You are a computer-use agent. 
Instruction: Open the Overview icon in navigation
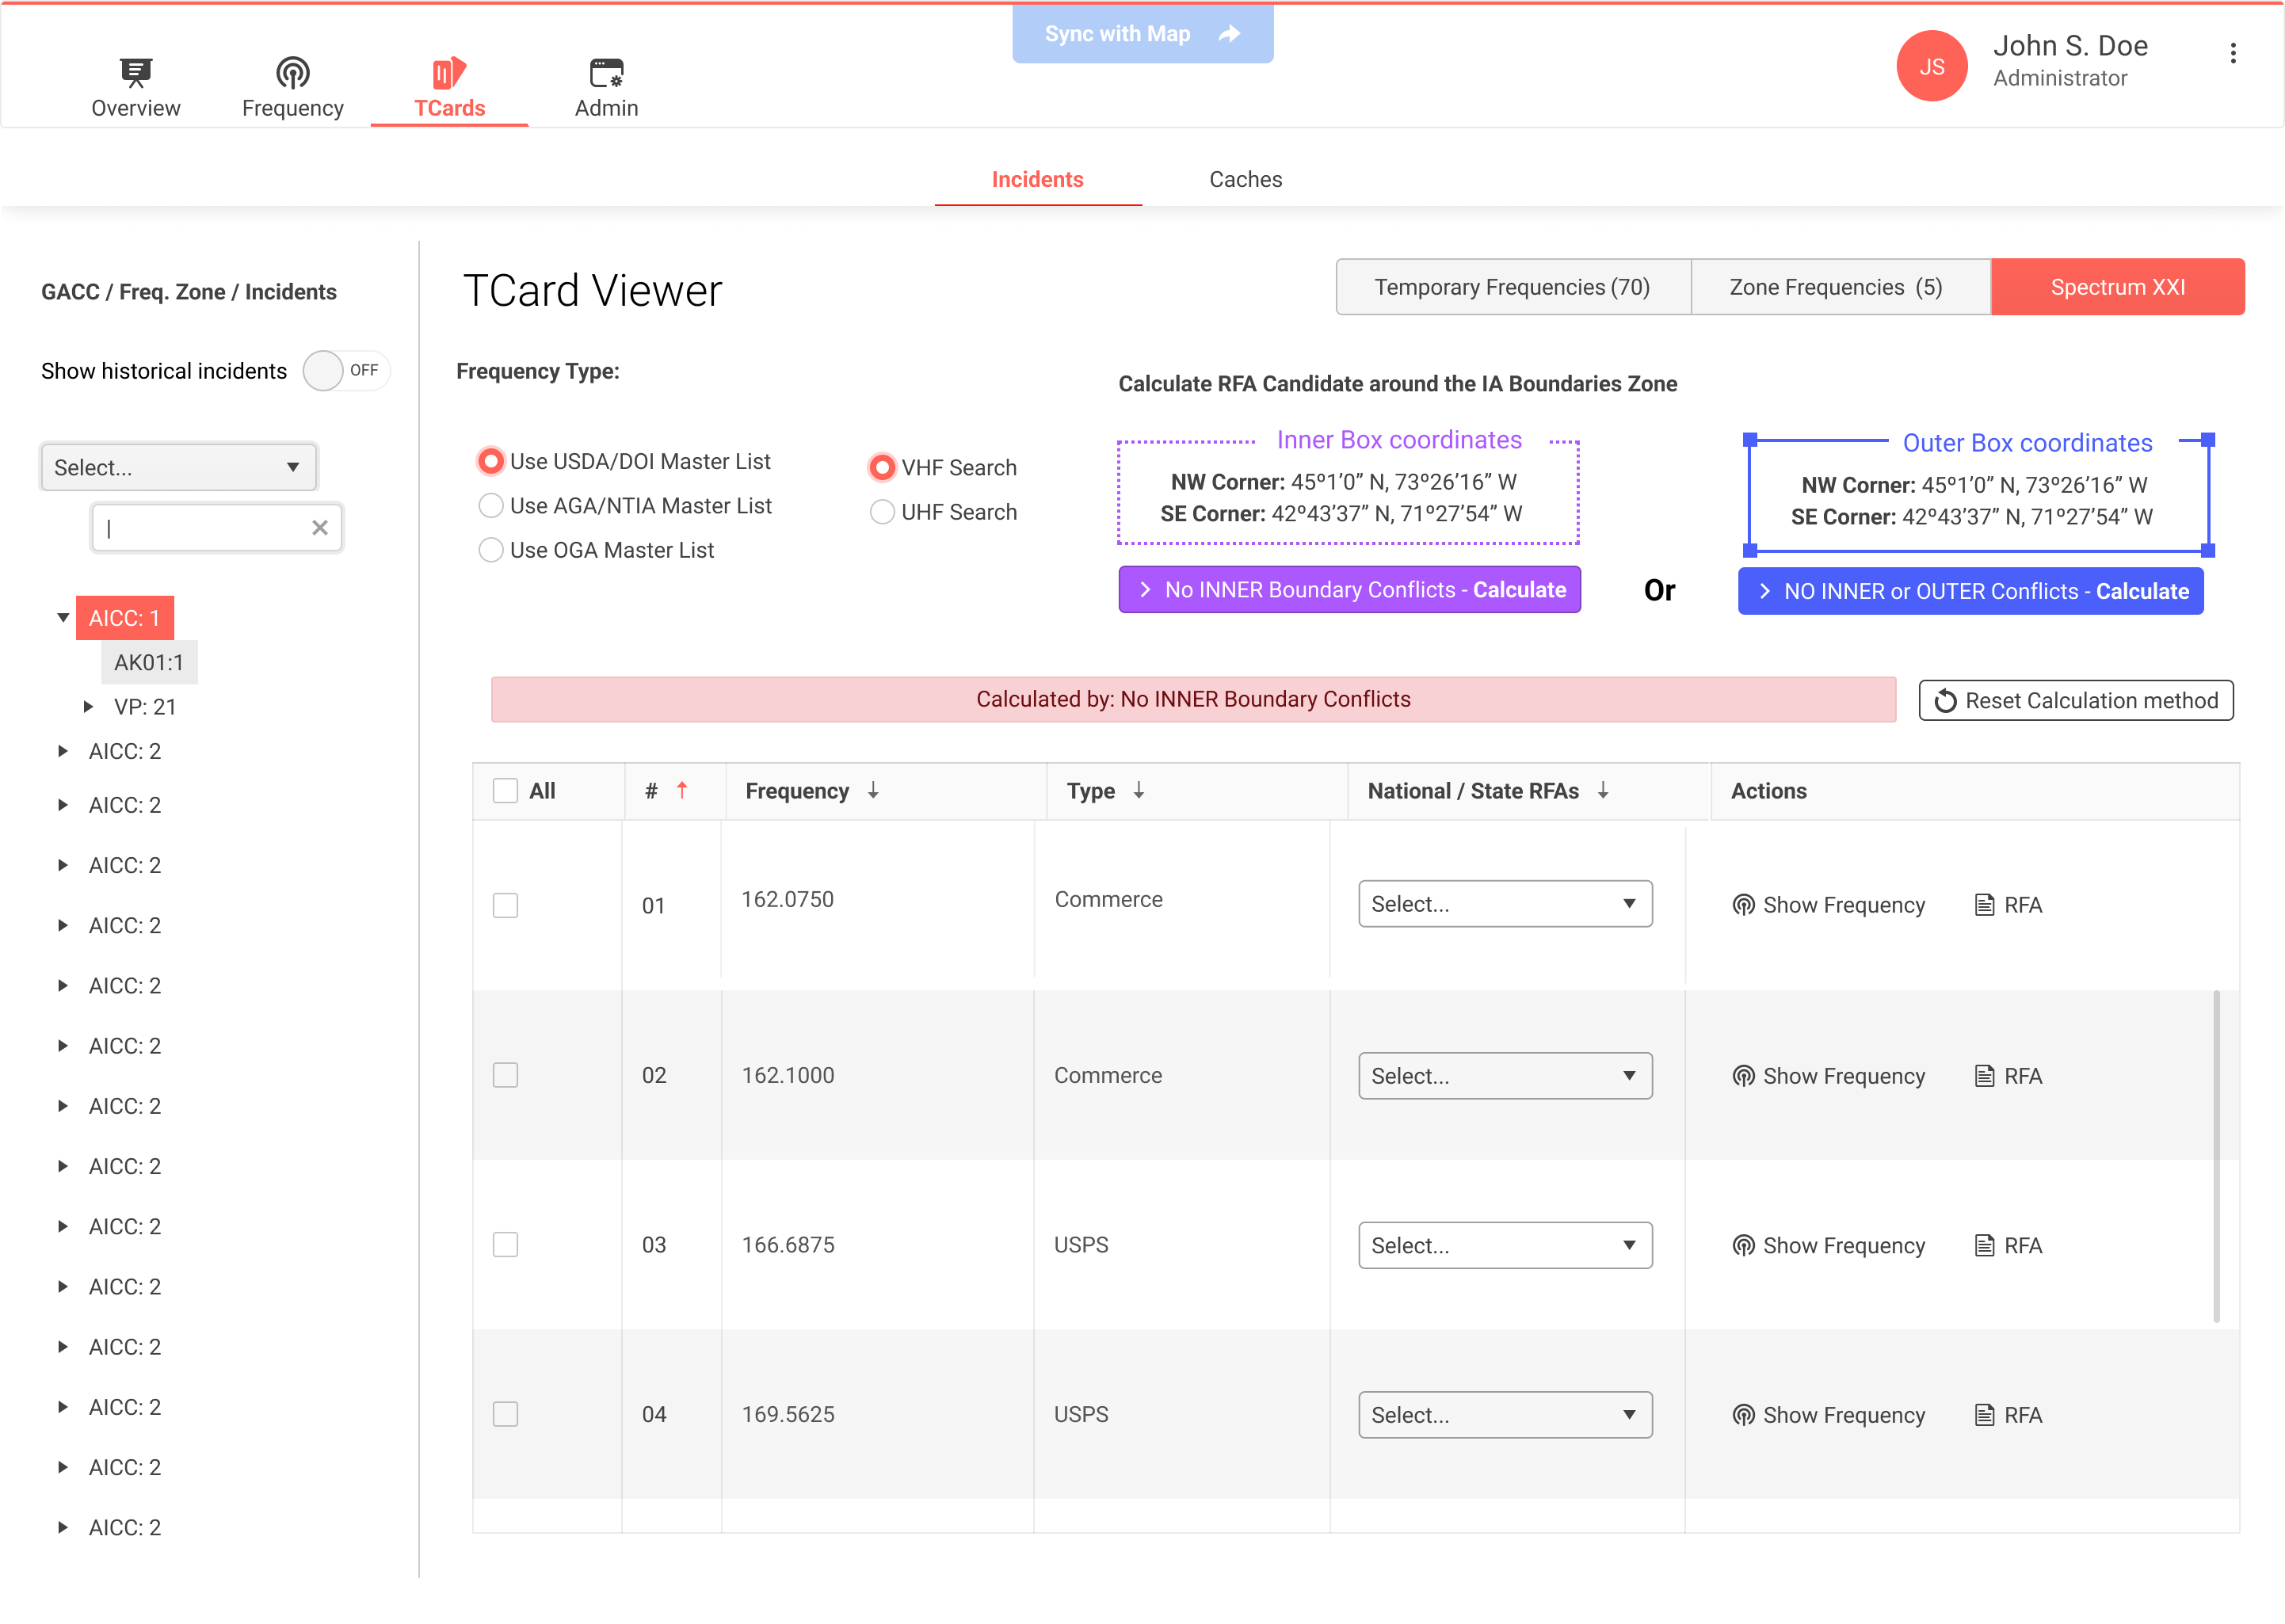tap(136, 73)
